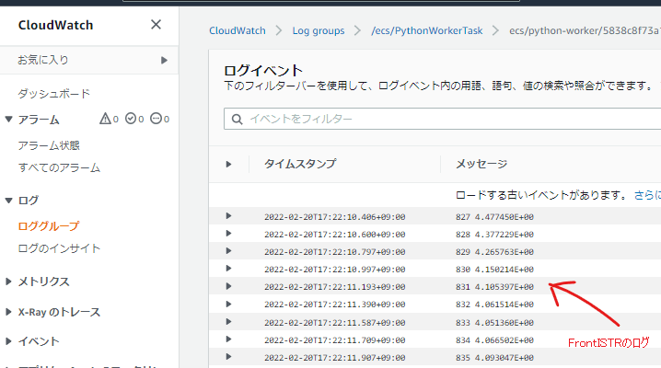Click message text 827 4.477450E+00
661x368 pixels.
tap(494, 217)
